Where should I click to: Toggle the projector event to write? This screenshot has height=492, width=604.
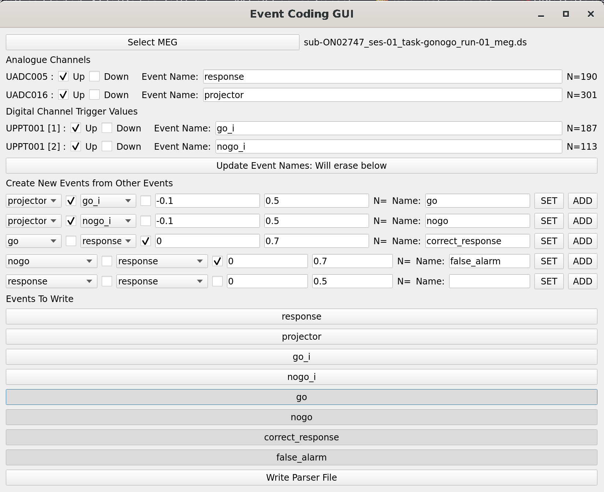[x=301, y=336]
